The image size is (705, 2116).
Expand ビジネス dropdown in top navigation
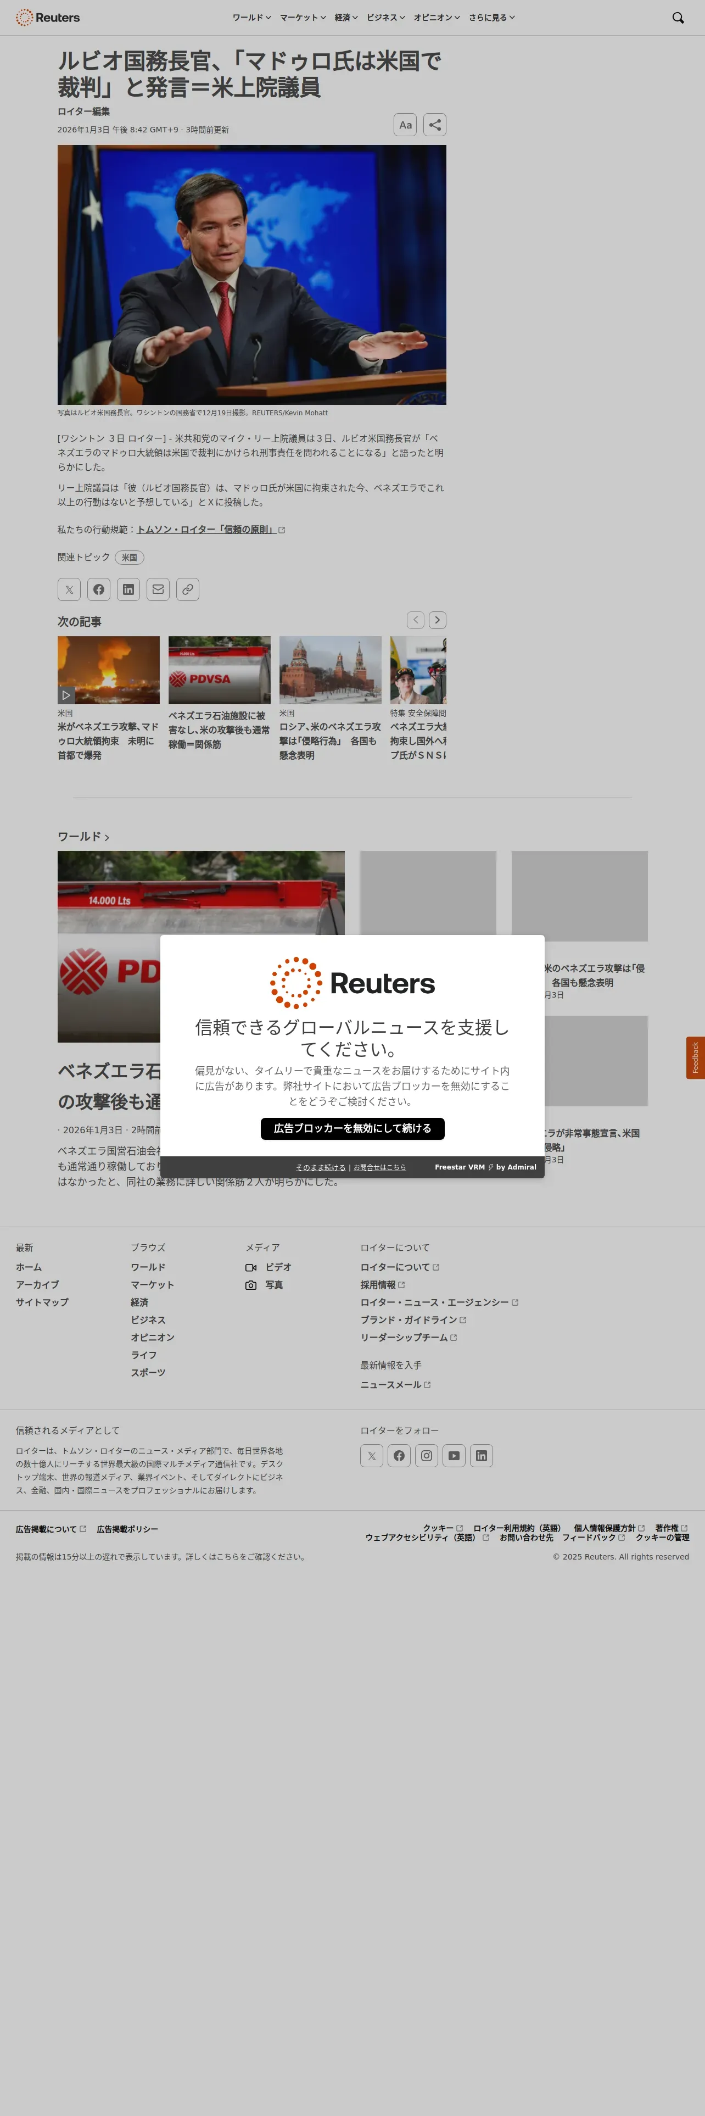[386, 17]
